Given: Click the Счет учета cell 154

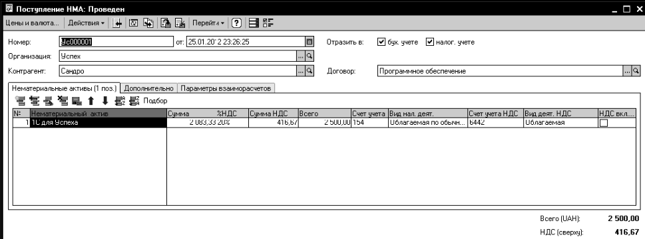Looking at the screenshot, I should (x=369, y=123).
